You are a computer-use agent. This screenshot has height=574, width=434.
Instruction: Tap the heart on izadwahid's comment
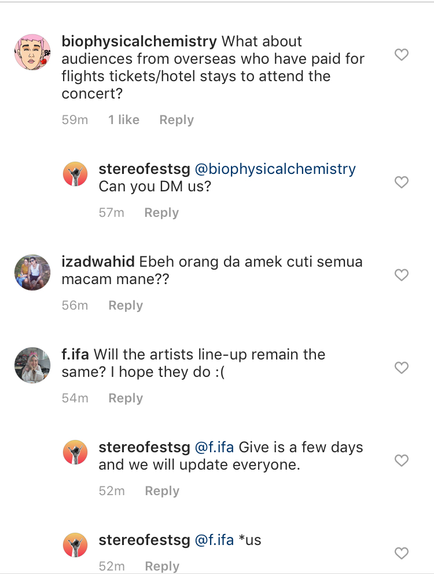(x=401, y=275)
